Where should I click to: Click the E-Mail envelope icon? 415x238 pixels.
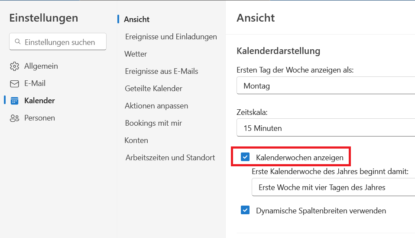pos(14,83)
